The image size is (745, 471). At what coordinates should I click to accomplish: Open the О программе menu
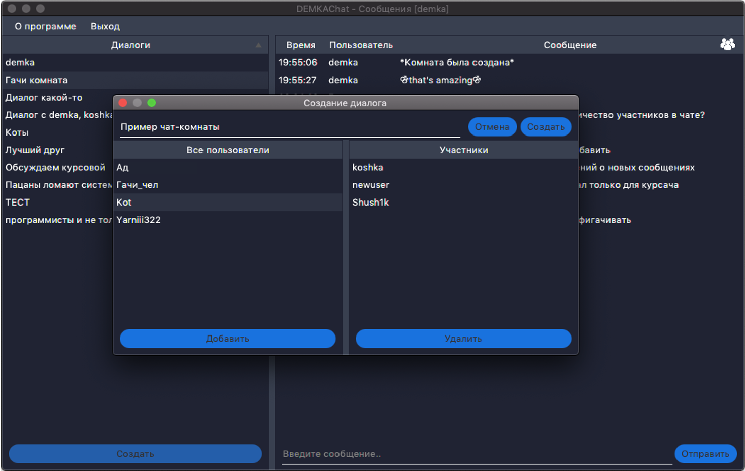click(x=45, y=26)
